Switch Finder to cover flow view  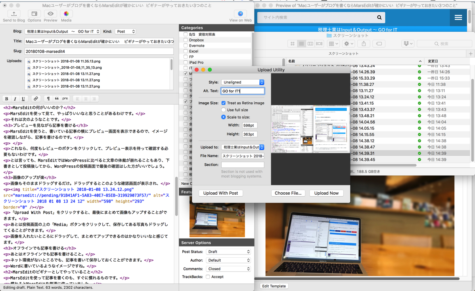[319, 44]
